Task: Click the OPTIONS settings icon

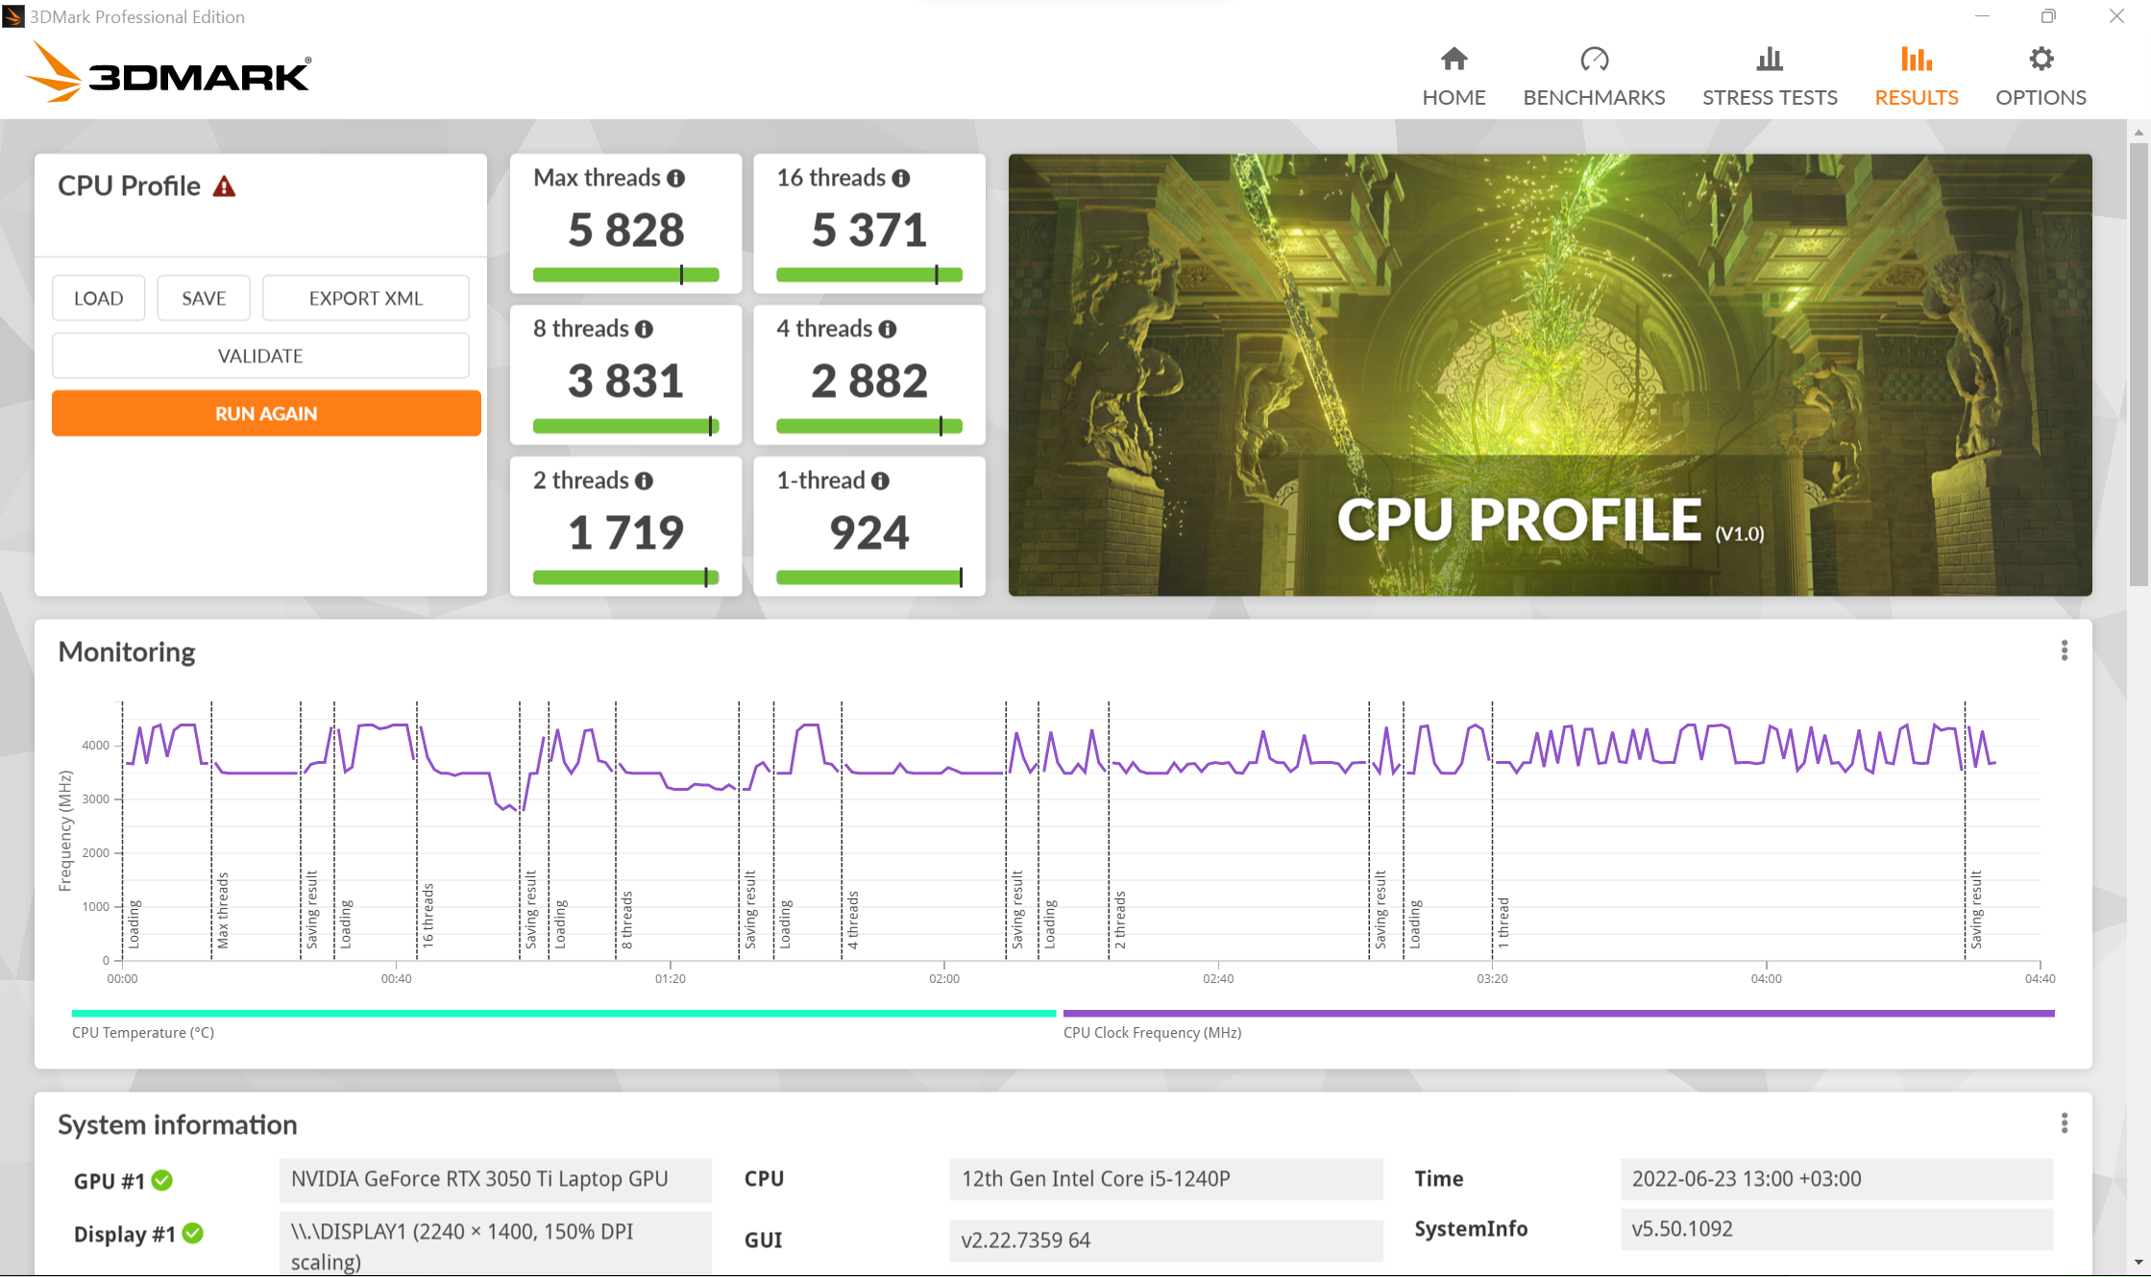Action: (x=2041, y=60)
